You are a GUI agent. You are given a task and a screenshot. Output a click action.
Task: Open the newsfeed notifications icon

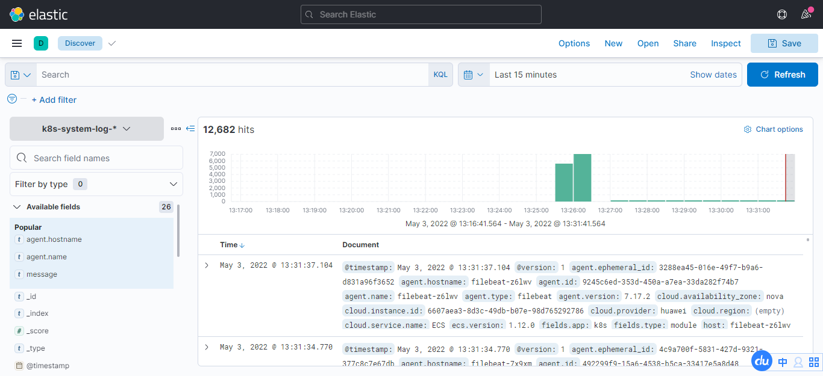click(806, 14)
